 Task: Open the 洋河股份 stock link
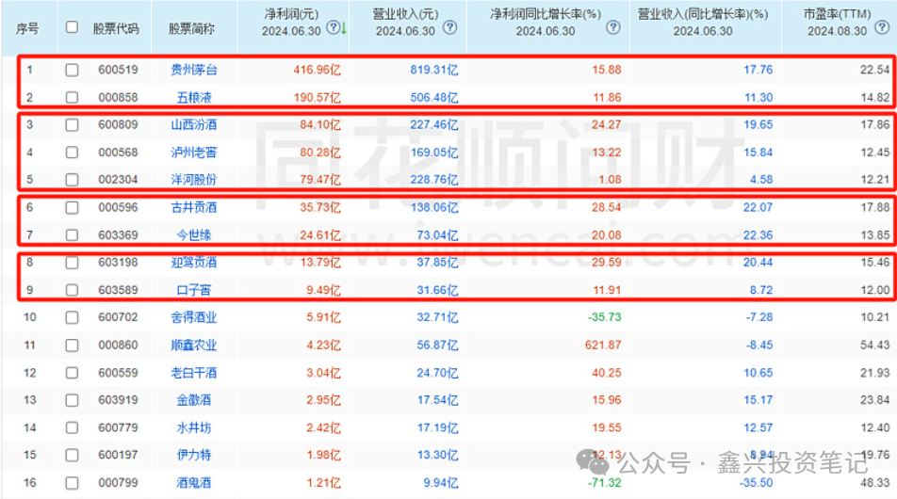(x=194, y=180)
